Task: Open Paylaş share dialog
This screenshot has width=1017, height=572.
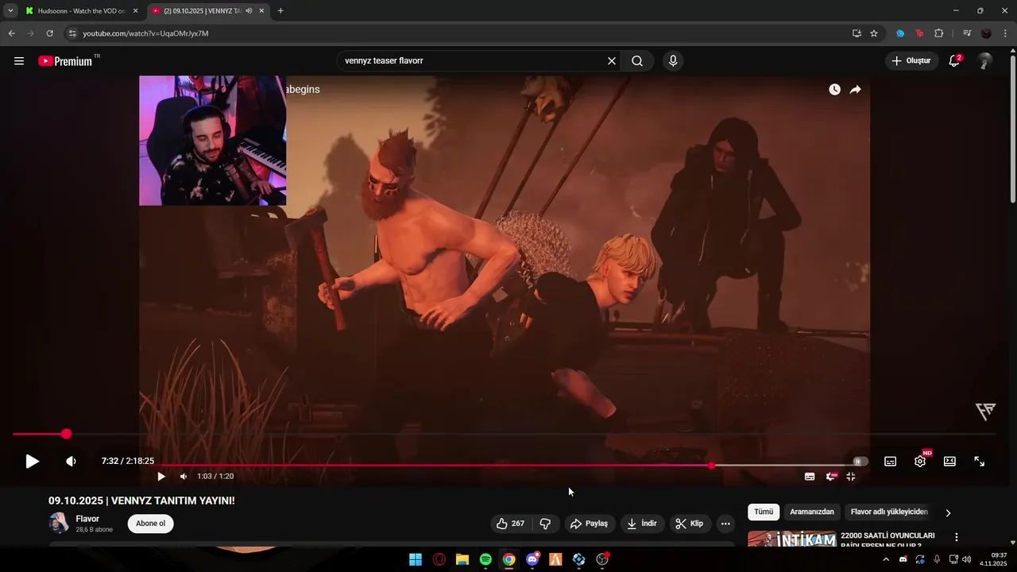Action: [589, 524]
